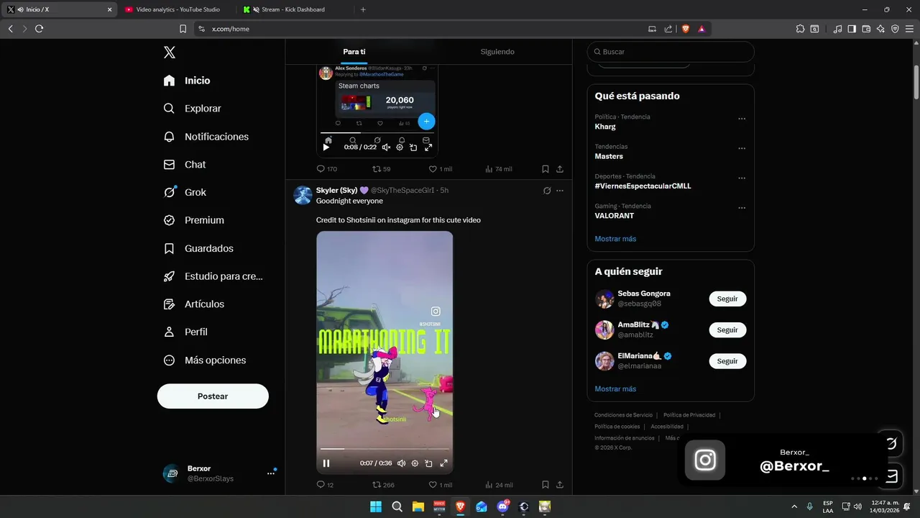This screenshot has height=518, width=920.
Task: Open picture-in-picture on Steam charts video
Action: [413, 147]
